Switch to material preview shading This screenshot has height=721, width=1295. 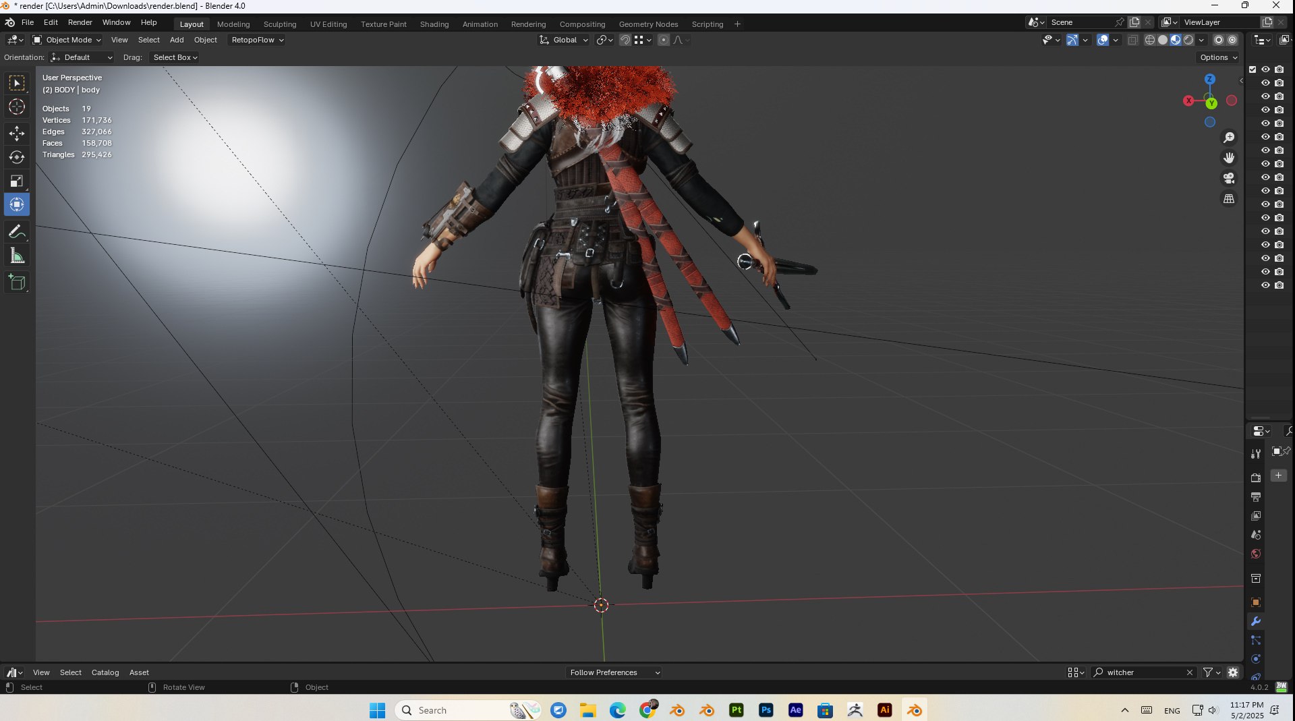(1176, 40)
